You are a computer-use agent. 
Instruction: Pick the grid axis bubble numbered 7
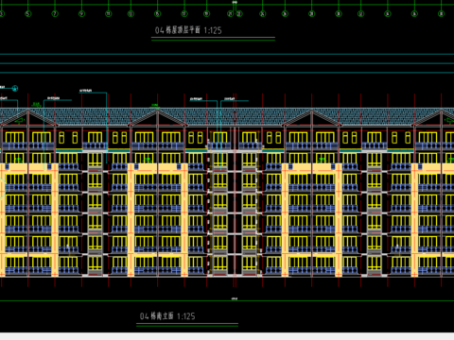coord(55,13)
